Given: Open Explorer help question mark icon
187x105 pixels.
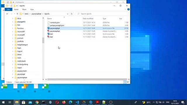Looking at the screenshot, I should 128,9.
